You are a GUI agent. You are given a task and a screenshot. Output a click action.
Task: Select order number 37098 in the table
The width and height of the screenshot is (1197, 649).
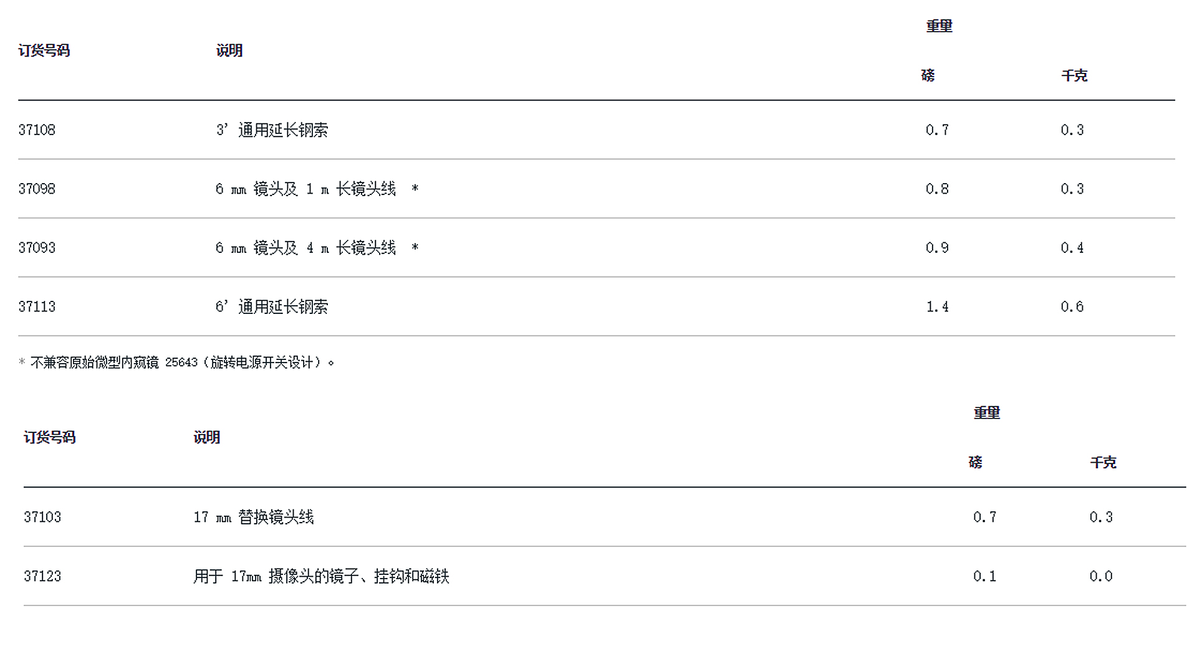(37, 189)
